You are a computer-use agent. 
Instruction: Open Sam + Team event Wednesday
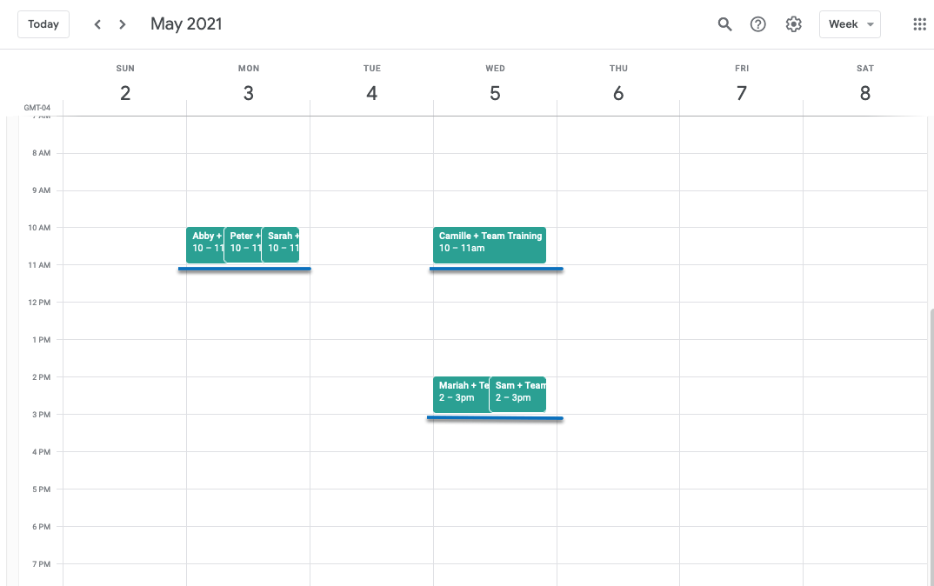point(518,394)
